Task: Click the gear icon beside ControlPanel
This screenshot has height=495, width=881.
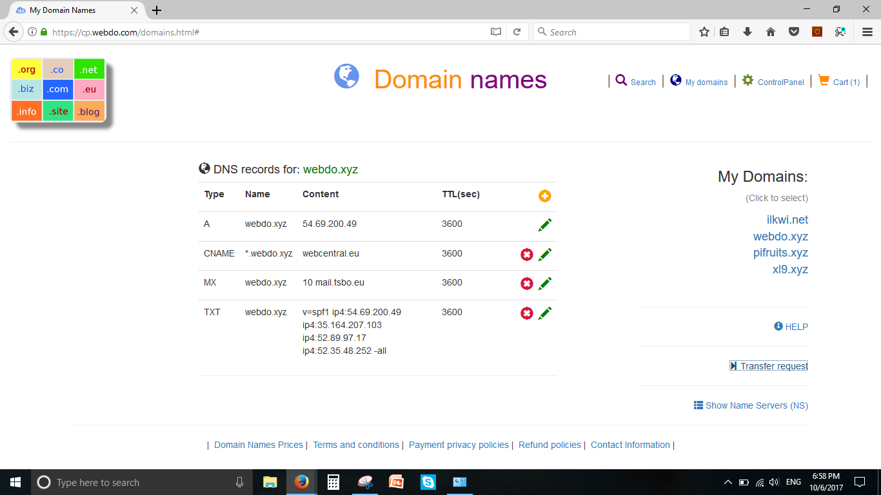Action: 747,80
